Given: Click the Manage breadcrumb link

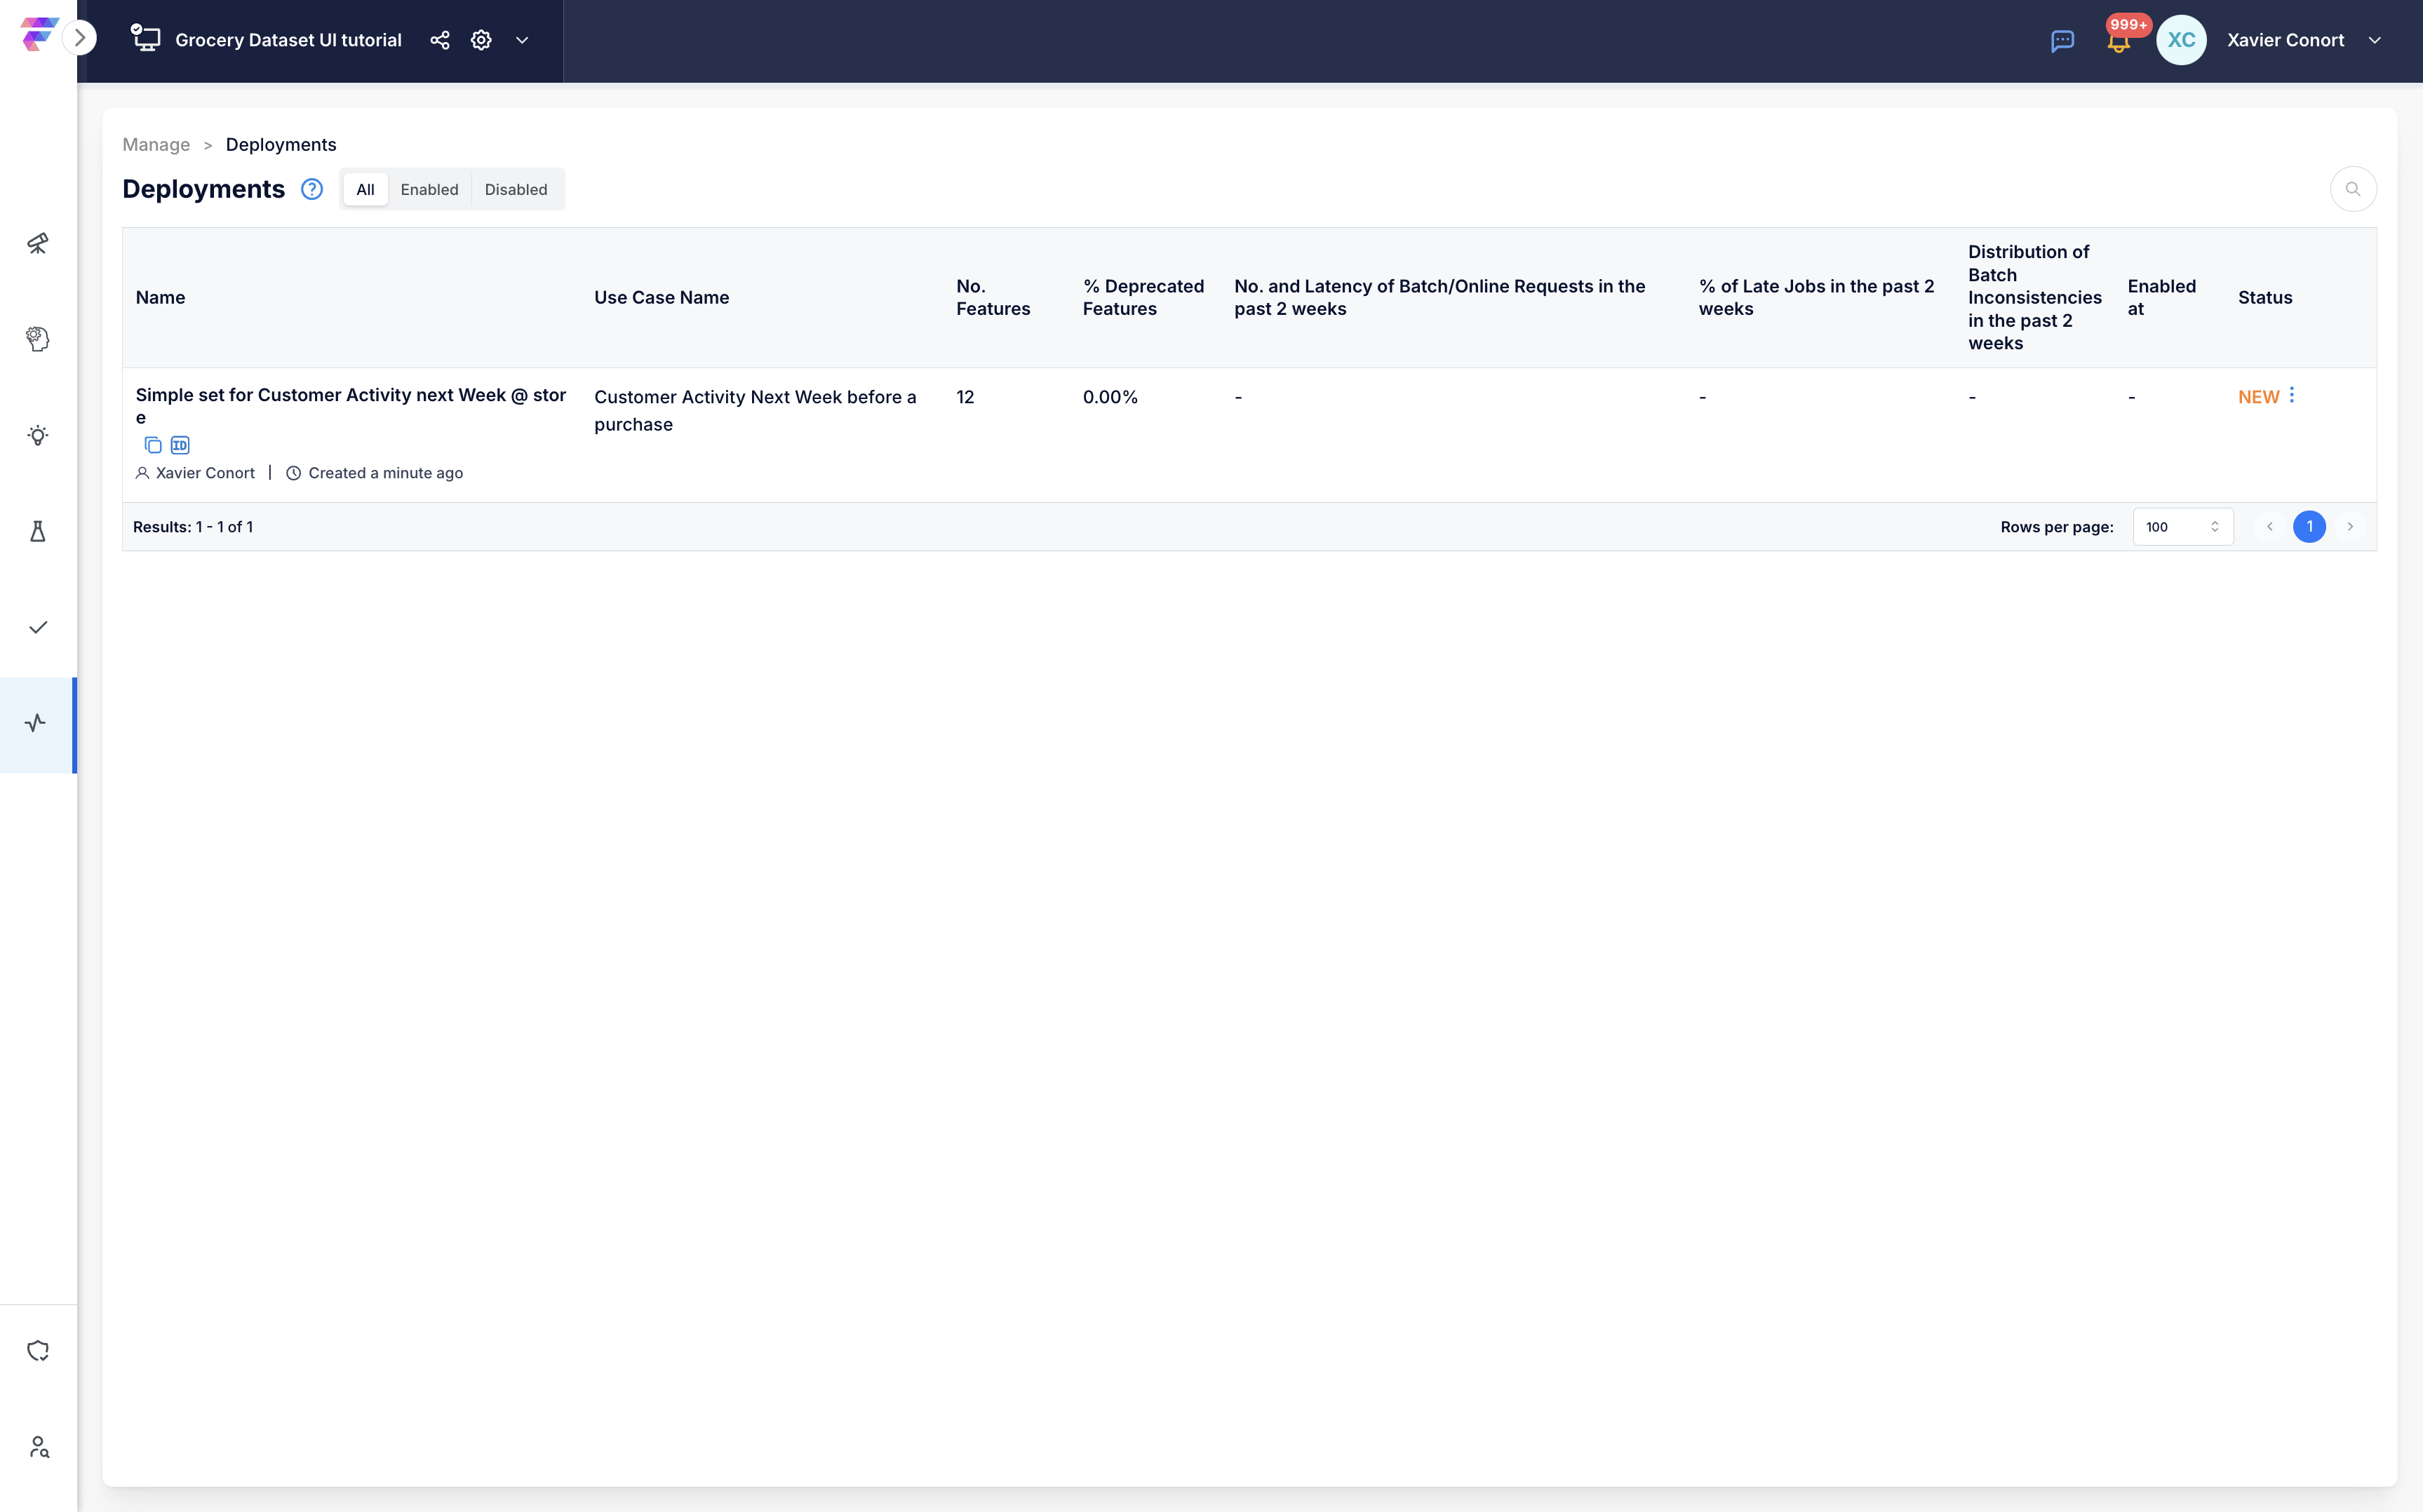Looking at the screenshot, I should (x=156, y=145).
